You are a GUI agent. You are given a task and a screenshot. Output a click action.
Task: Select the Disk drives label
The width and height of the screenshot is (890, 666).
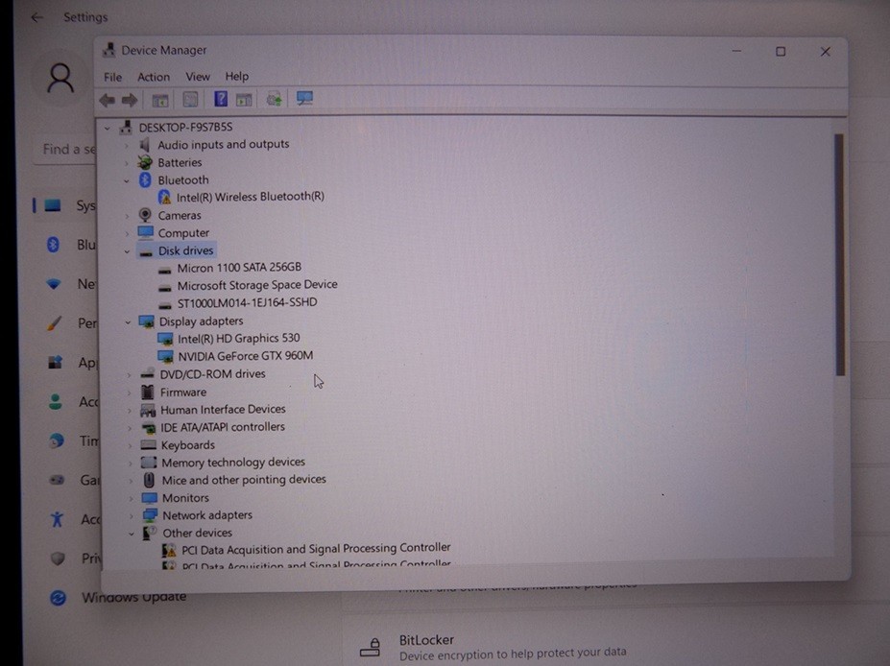(185, 250)
